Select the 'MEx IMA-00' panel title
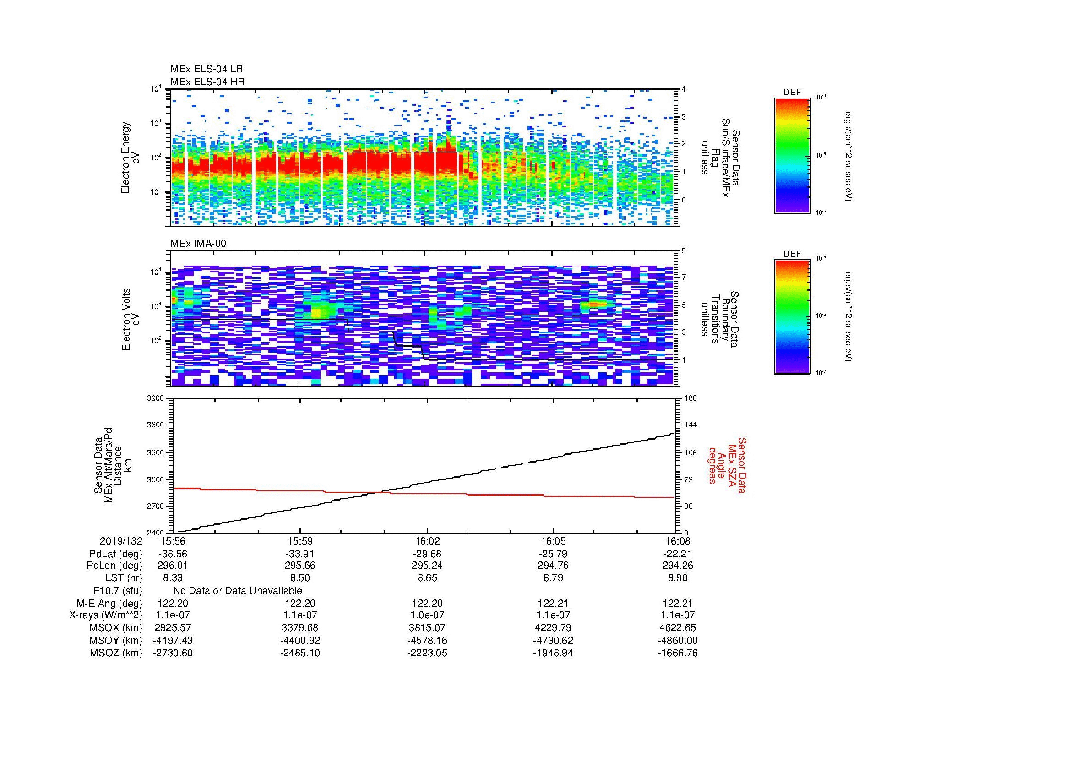1071x757 pixels. 198,244
